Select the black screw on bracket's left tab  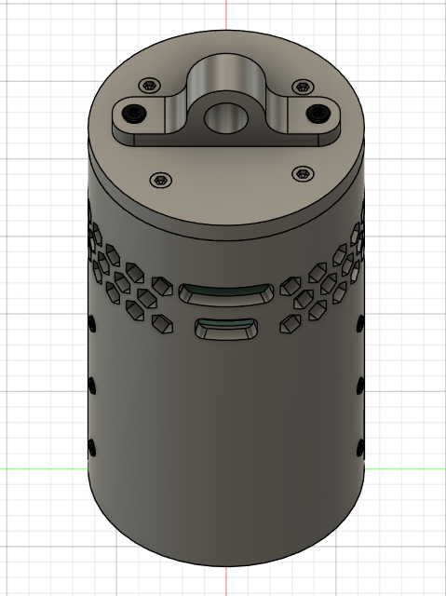pos(133,114)
